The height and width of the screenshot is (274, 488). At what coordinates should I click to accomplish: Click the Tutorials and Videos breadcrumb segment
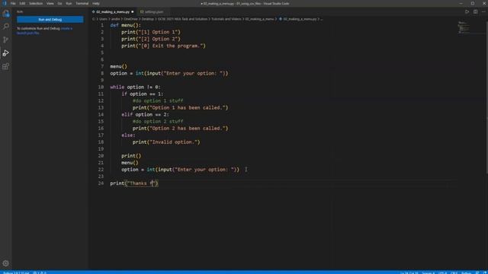(x=226, y=19)
